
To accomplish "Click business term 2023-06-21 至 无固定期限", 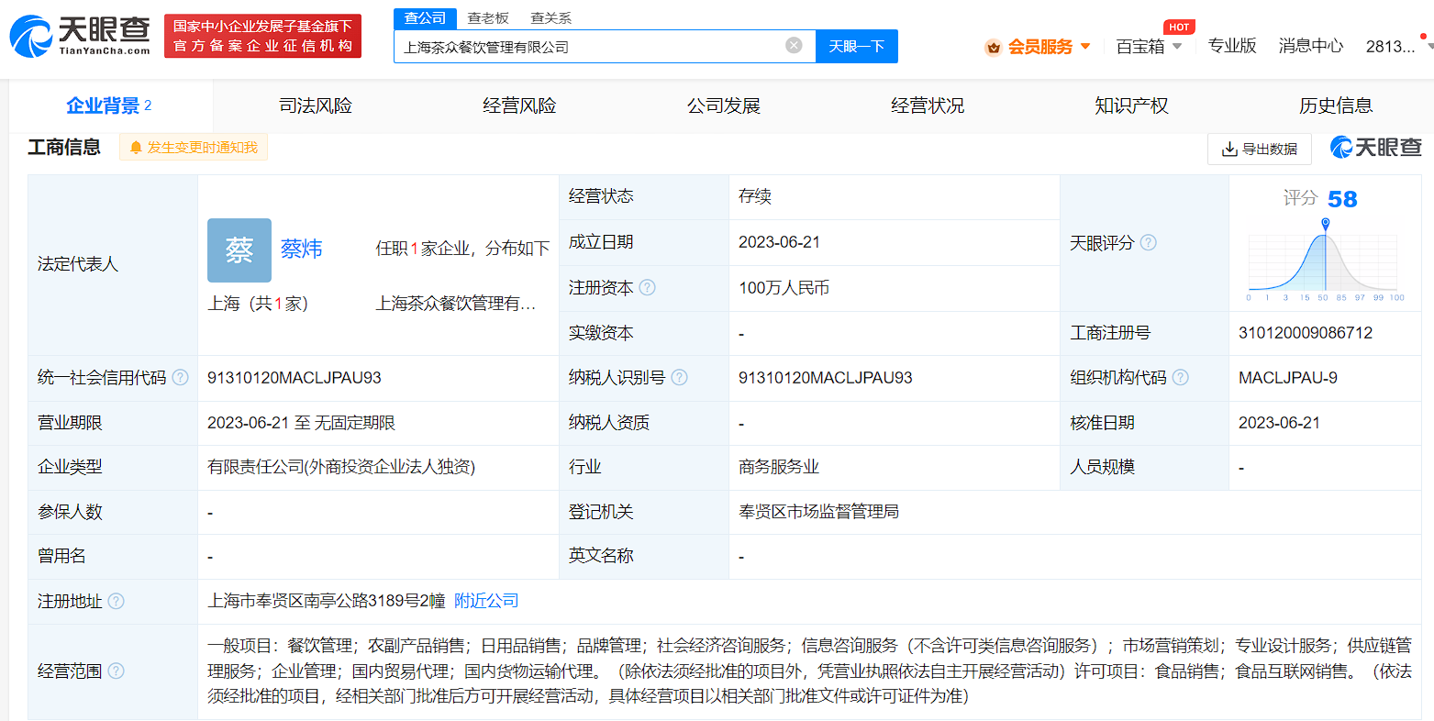I will tap(301, 423).
